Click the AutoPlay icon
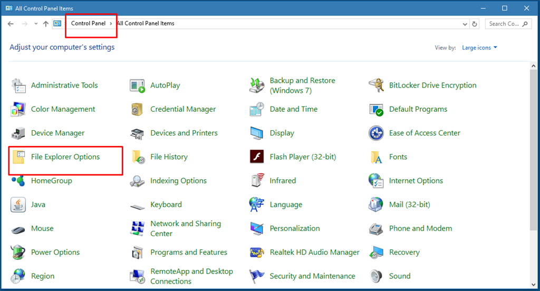540x291 pixels. [x=138, y=85]
